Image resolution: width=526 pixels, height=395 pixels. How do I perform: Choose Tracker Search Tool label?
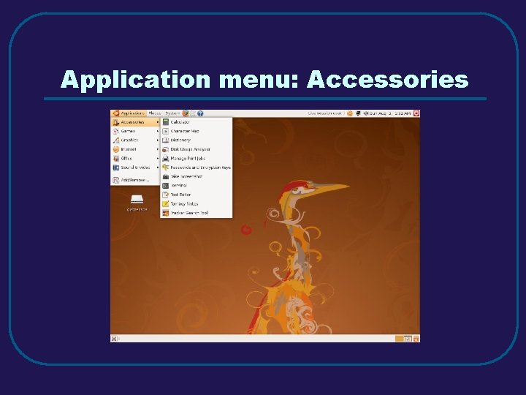(x=189, y=213)
